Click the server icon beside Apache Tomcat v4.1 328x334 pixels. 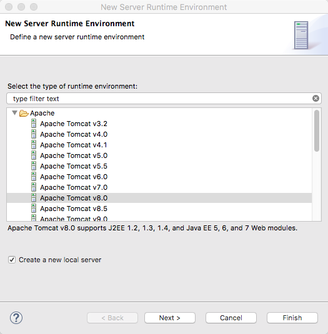(x=34, y=145)
